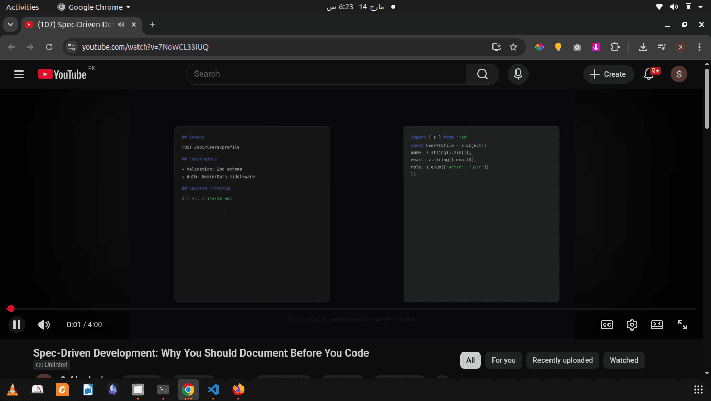Viewport: 711px width, 401px height.
Task: Open notifications via the bell icon
Action: click(x=648, y=74)
